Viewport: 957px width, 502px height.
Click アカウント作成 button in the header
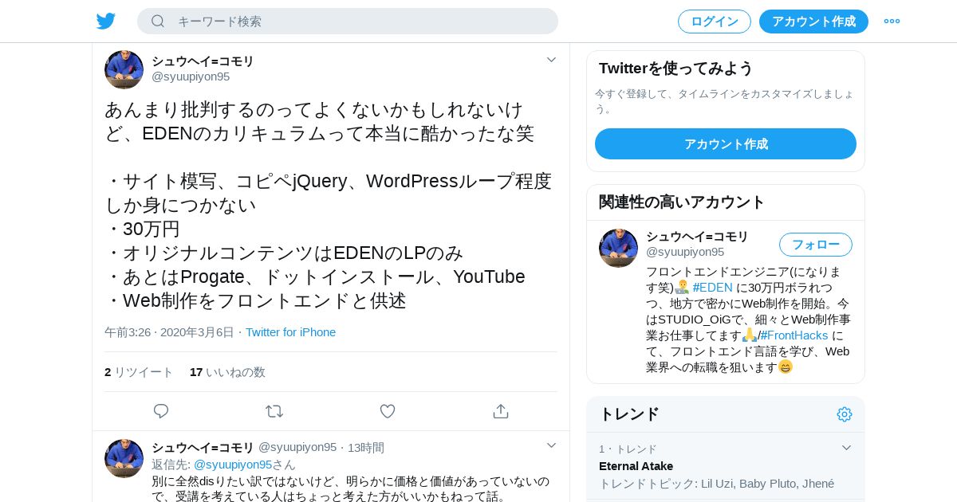click(x=813, y=22)
